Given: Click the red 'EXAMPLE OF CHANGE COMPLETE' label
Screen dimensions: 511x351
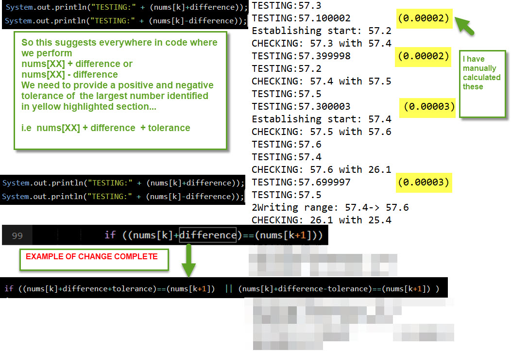Looking at the screenshot, I should [x=92, y=256].
